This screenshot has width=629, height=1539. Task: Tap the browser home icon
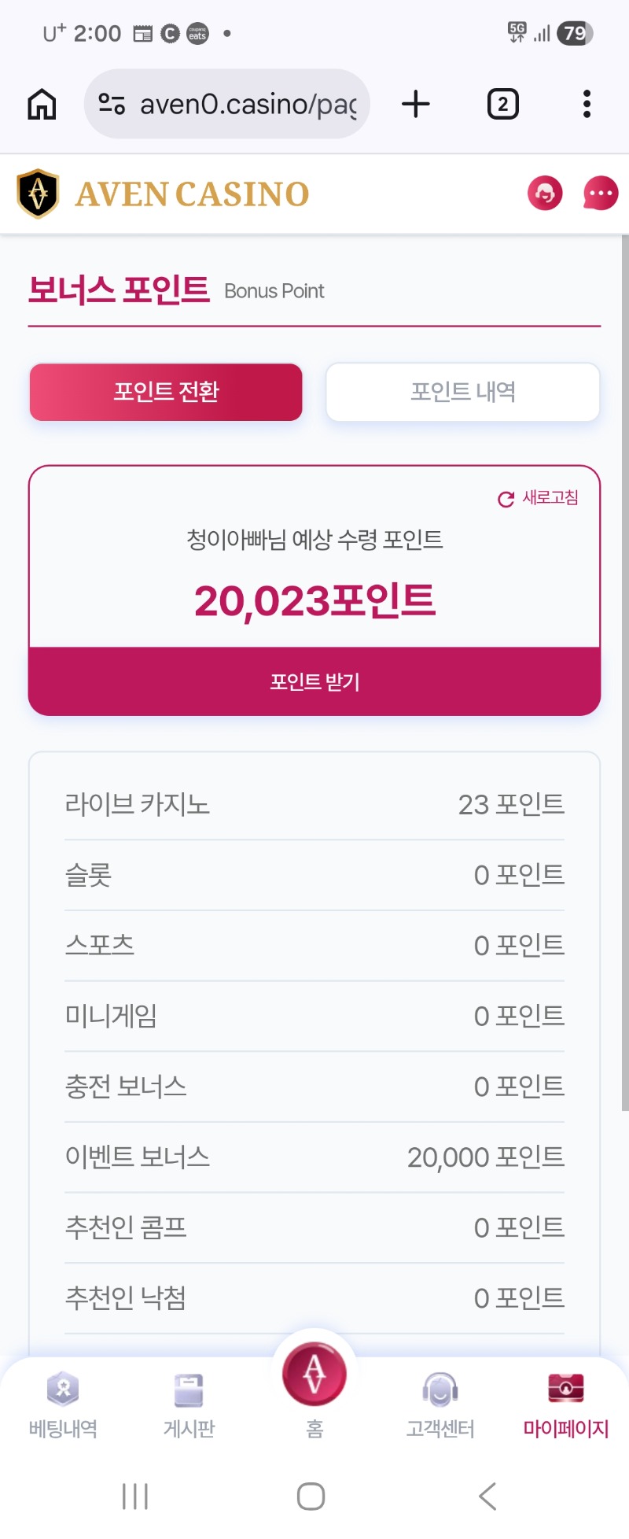[42, 104]
